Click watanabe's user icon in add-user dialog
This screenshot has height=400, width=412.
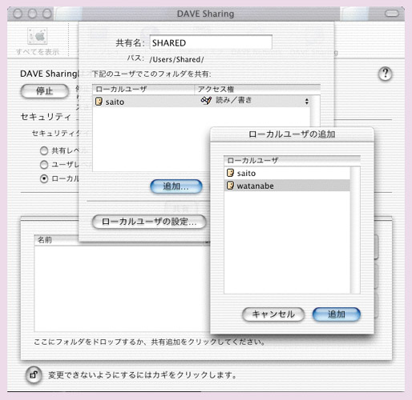(x=230, y=186)
